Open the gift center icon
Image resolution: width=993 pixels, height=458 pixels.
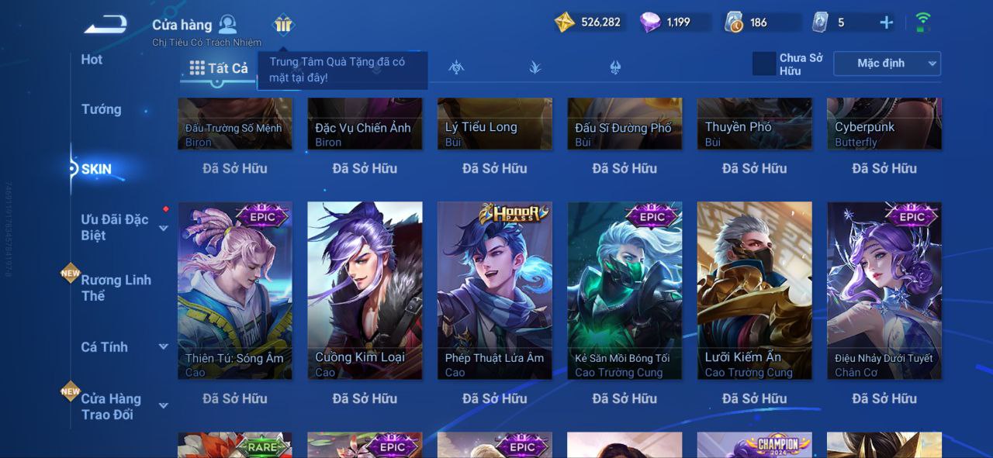(x=283, y=25)
